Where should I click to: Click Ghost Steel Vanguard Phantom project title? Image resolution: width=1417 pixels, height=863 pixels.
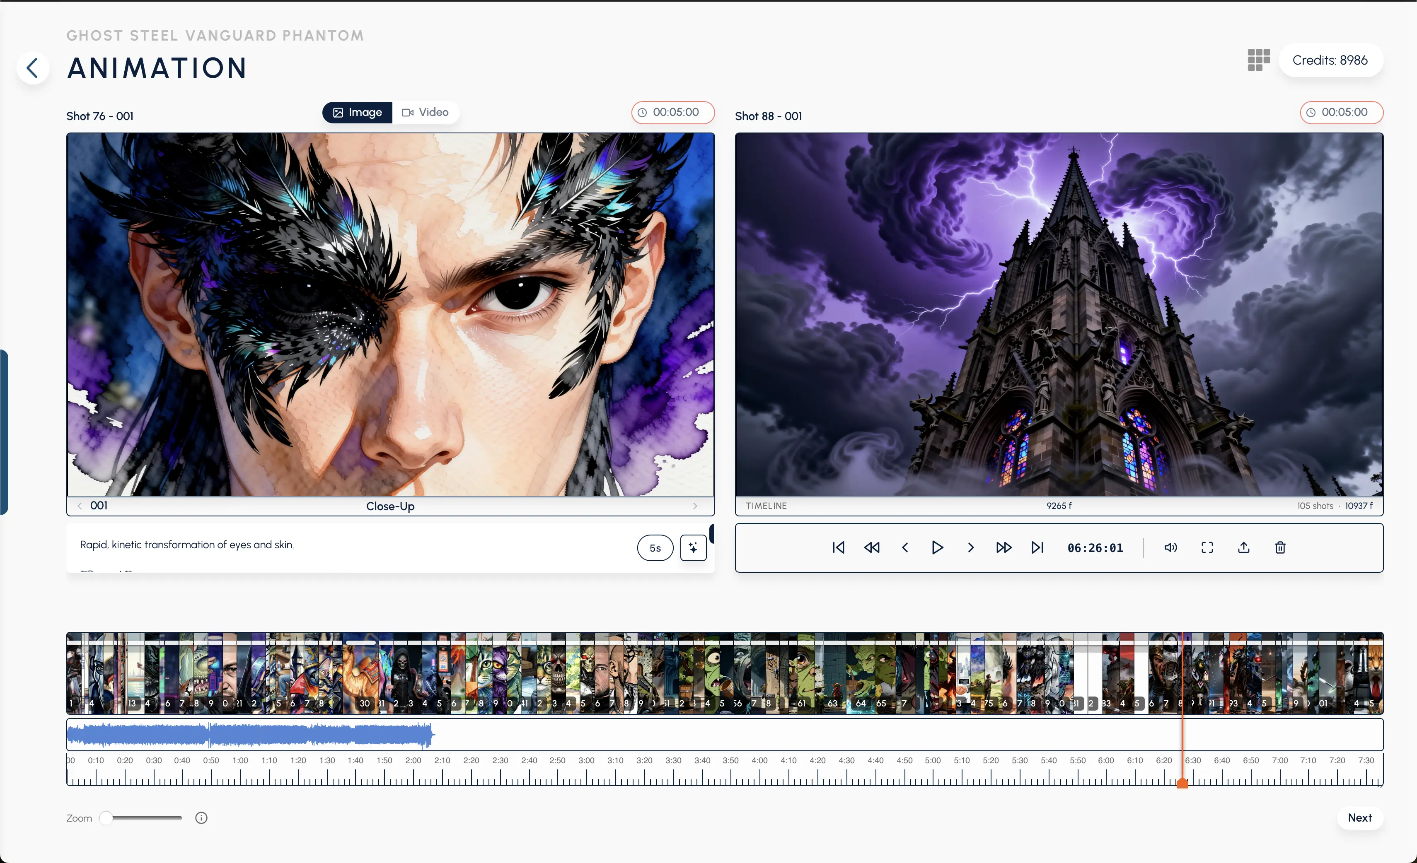click(x=215, y=36)
